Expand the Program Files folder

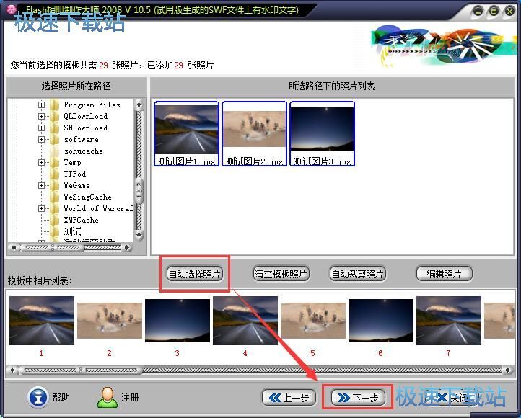coord(41,104)
